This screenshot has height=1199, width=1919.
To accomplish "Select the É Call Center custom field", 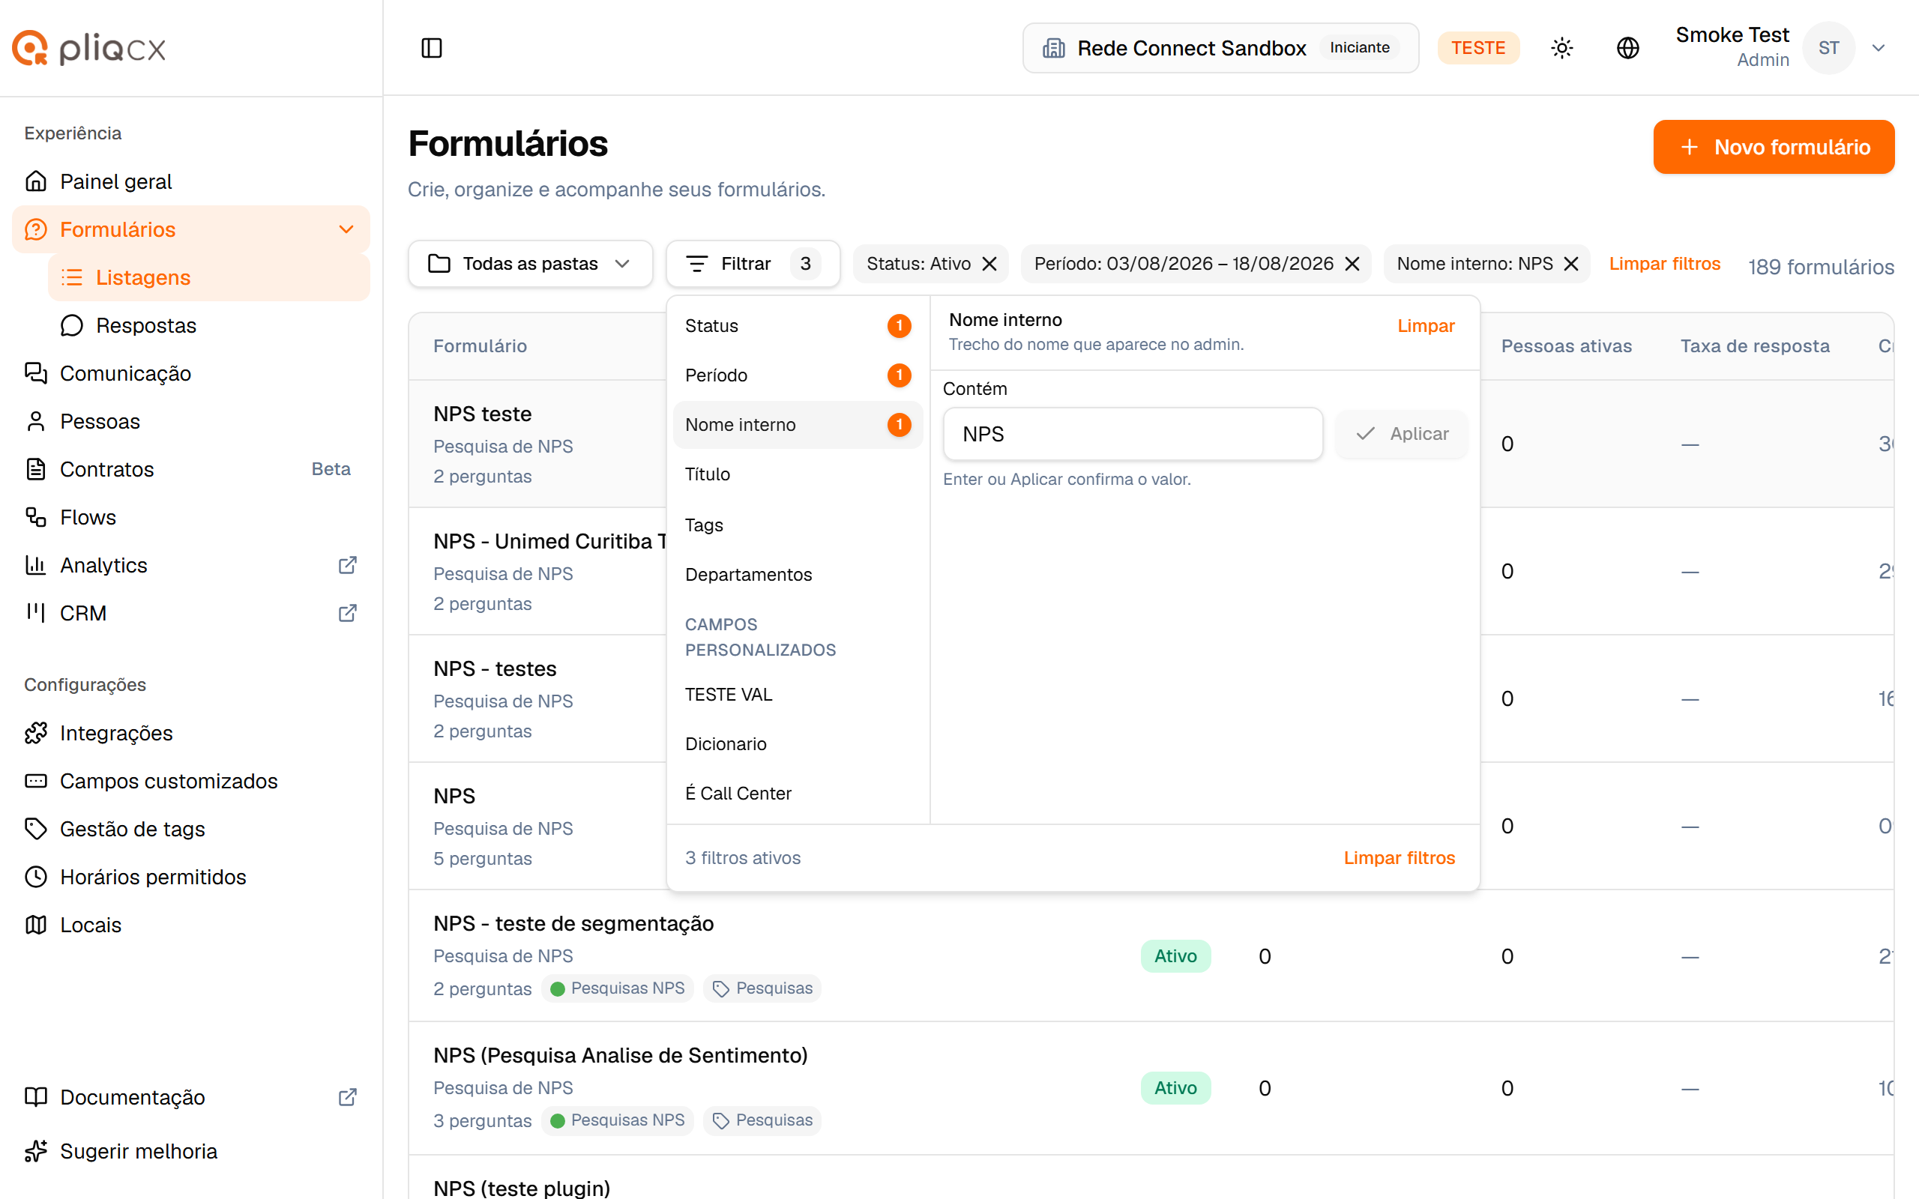I will 798,793.
